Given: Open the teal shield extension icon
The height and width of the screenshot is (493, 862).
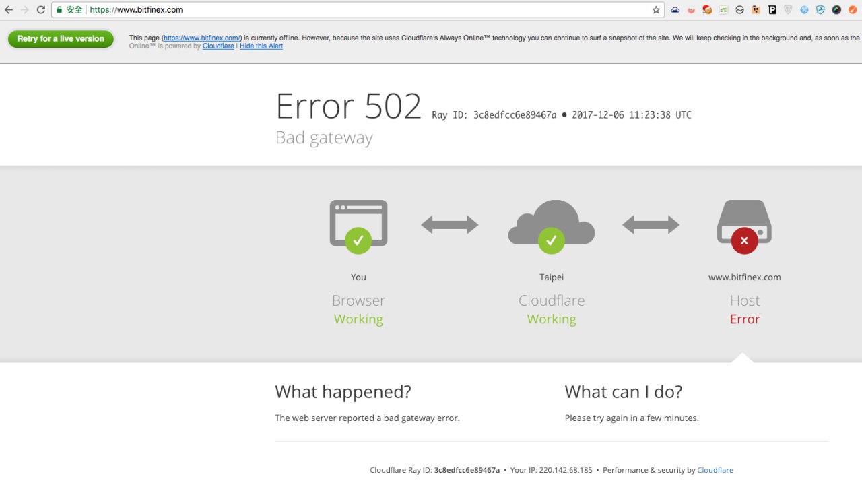Looking at the screenshot, I should click(820, 10).
